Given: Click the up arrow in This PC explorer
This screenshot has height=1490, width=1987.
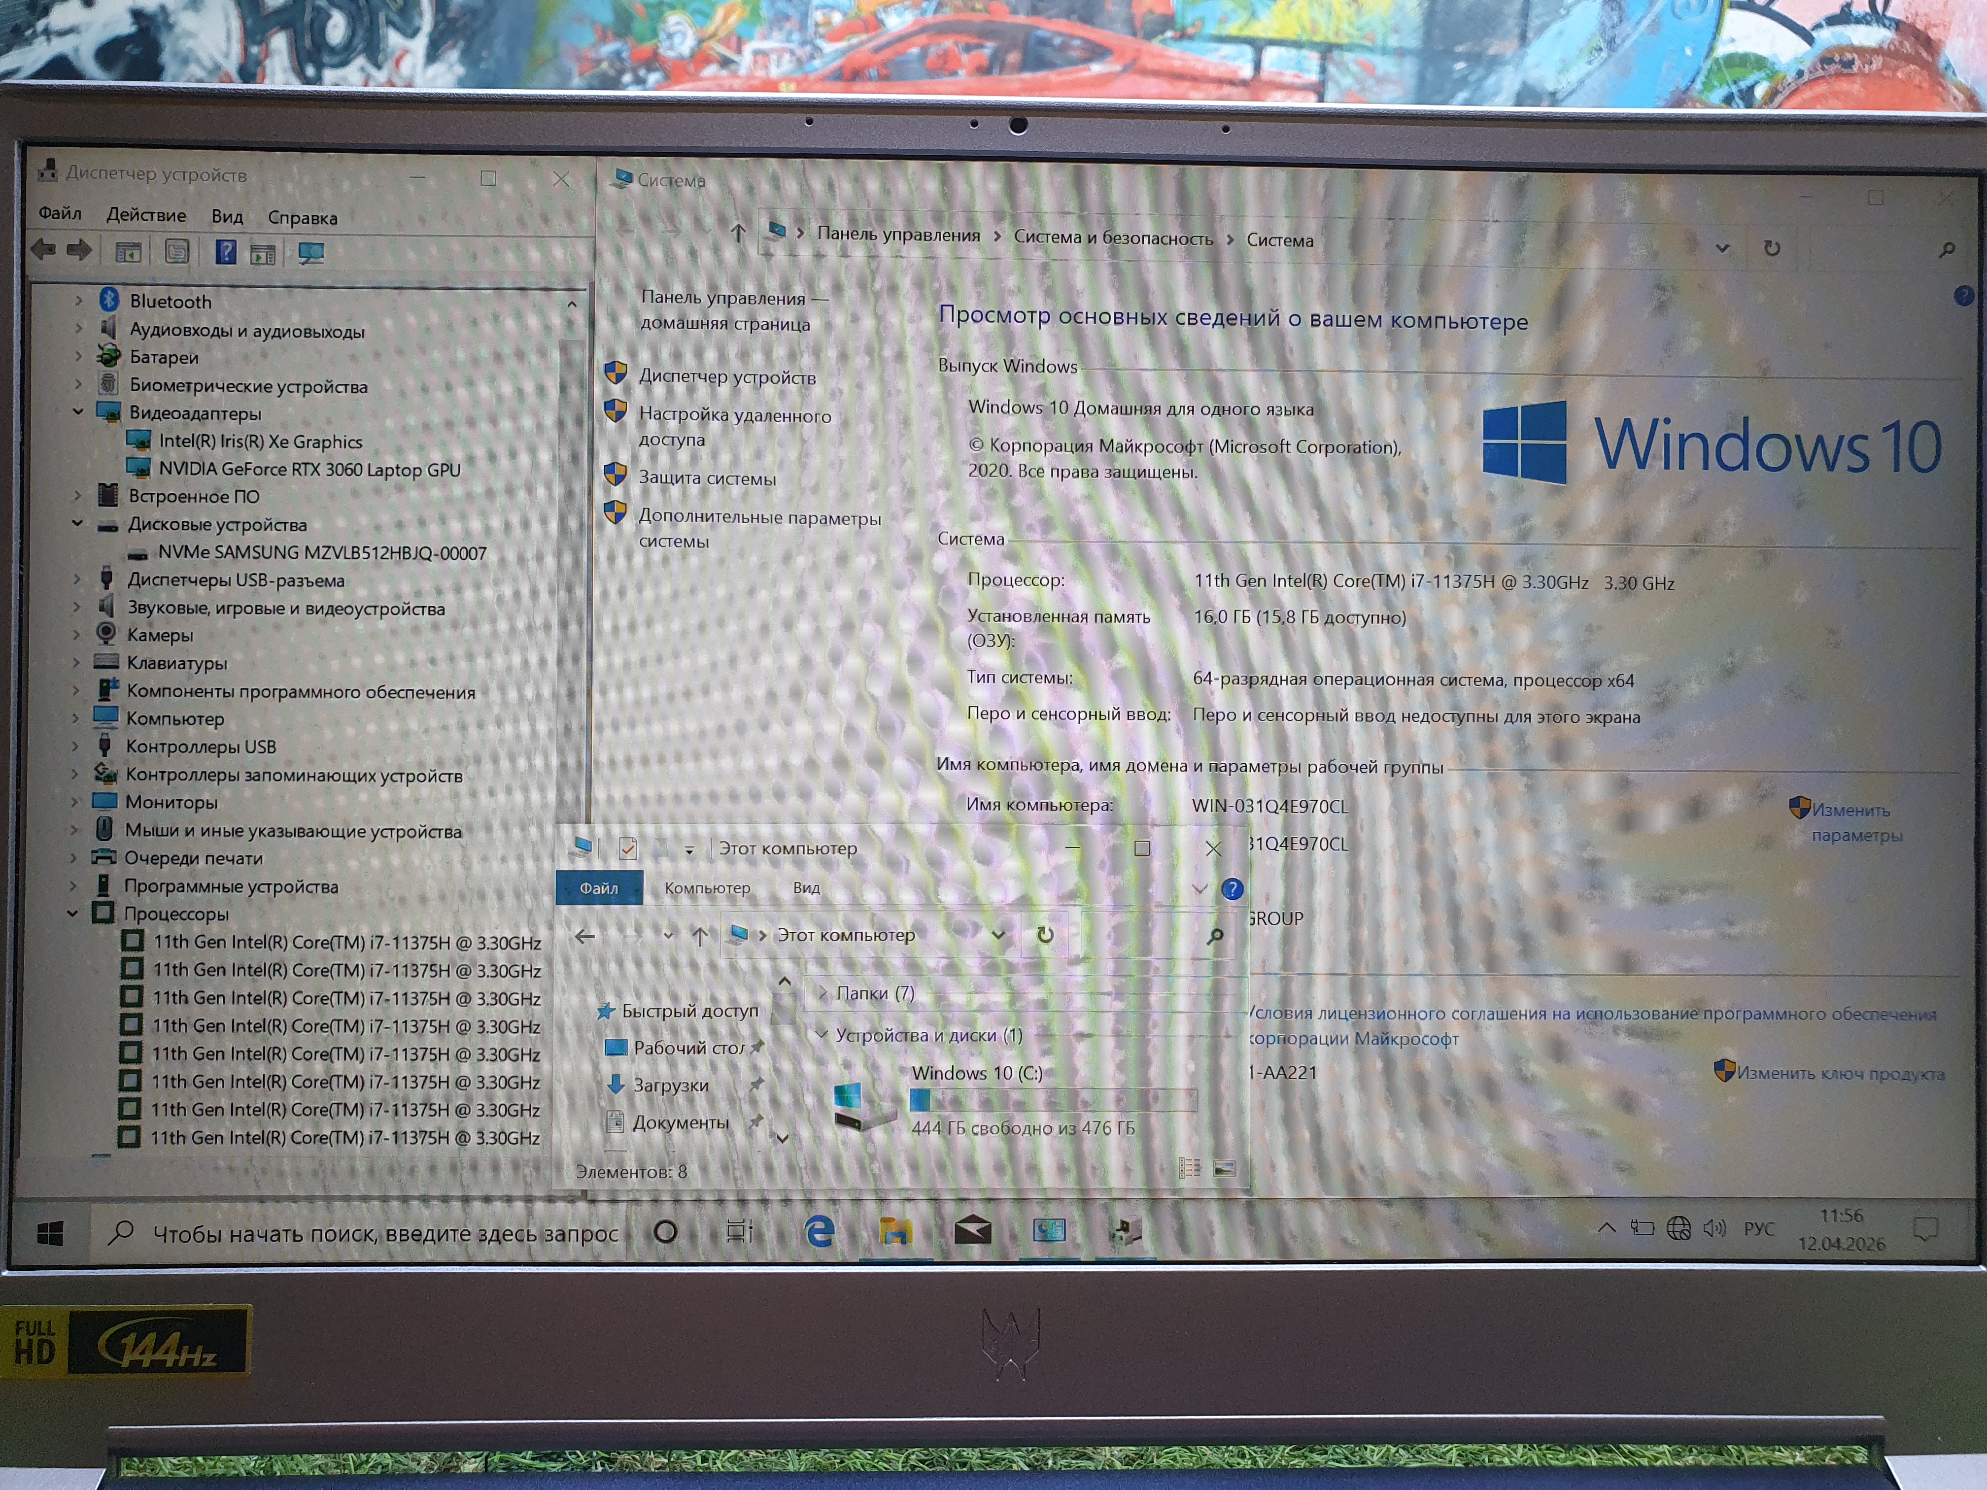Looking at the screenshot, I should click(x=700, y=936).
